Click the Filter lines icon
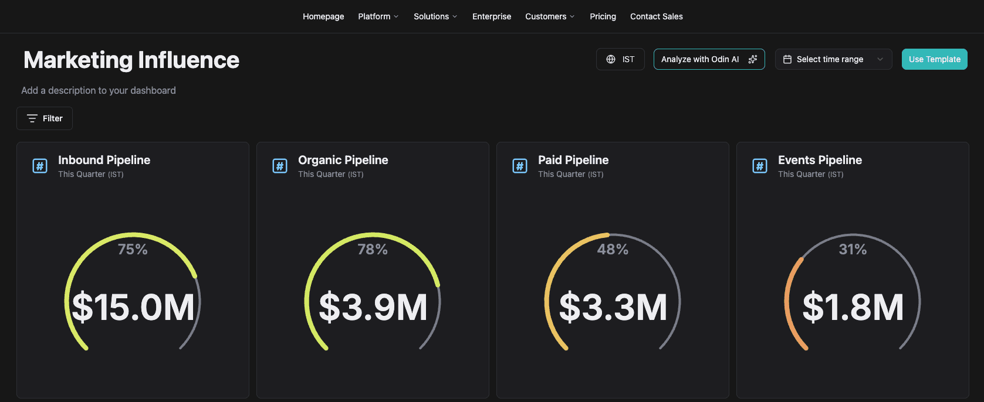The height and width of the screenshot is (402, 984). 32,118
